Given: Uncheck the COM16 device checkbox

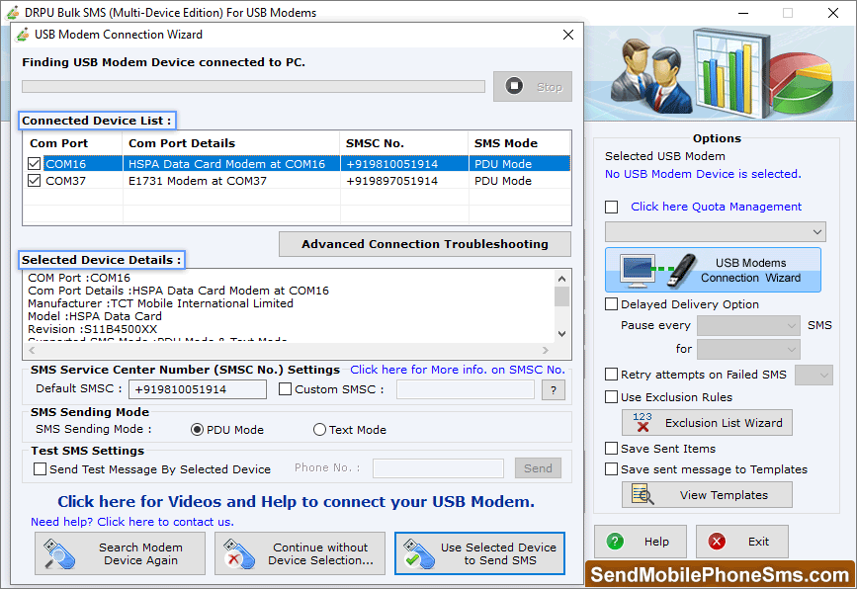Looking at the screenshot, I should [x=34, y=163].
